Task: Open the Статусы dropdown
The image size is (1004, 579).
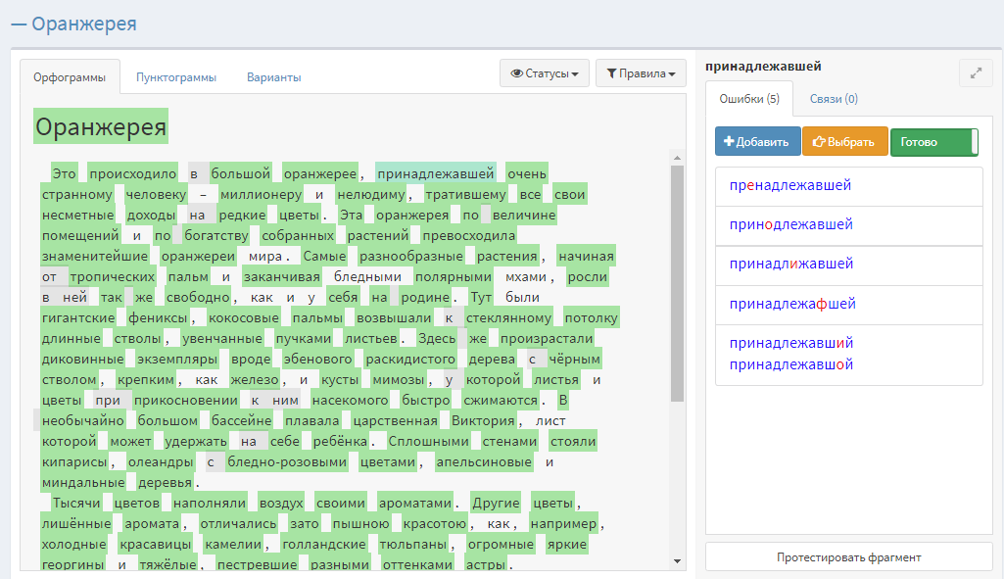Action: [x=545, y=73]
